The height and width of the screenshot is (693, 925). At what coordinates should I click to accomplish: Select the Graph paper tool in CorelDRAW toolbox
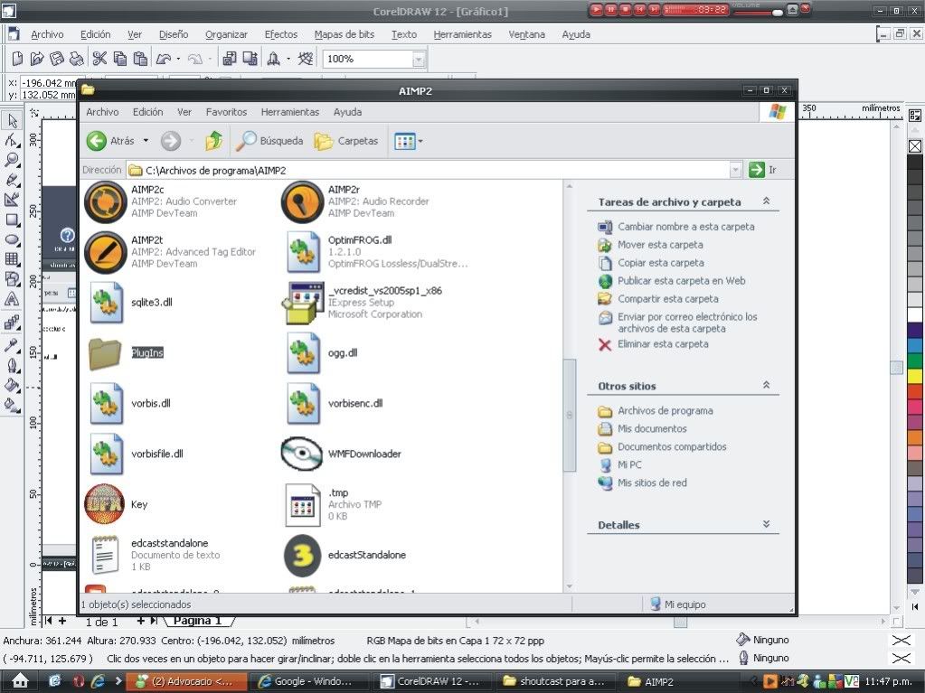tap(12, 259)
